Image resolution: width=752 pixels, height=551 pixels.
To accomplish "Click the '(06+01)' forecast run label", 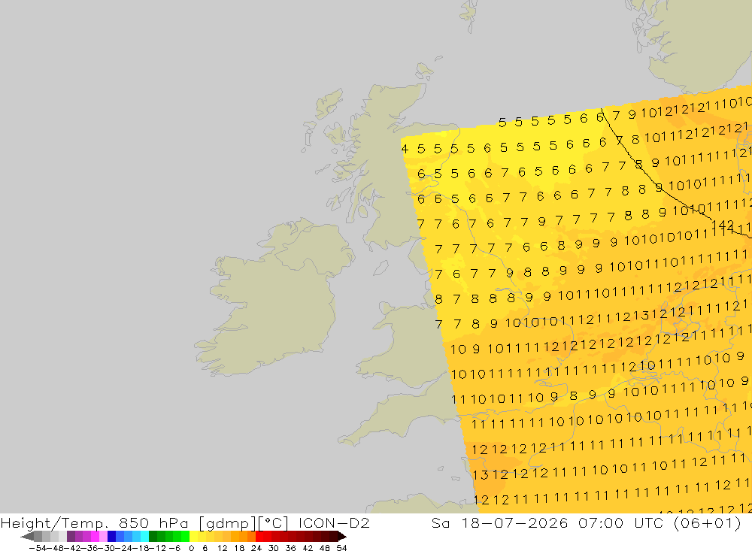I will point(708,522).
